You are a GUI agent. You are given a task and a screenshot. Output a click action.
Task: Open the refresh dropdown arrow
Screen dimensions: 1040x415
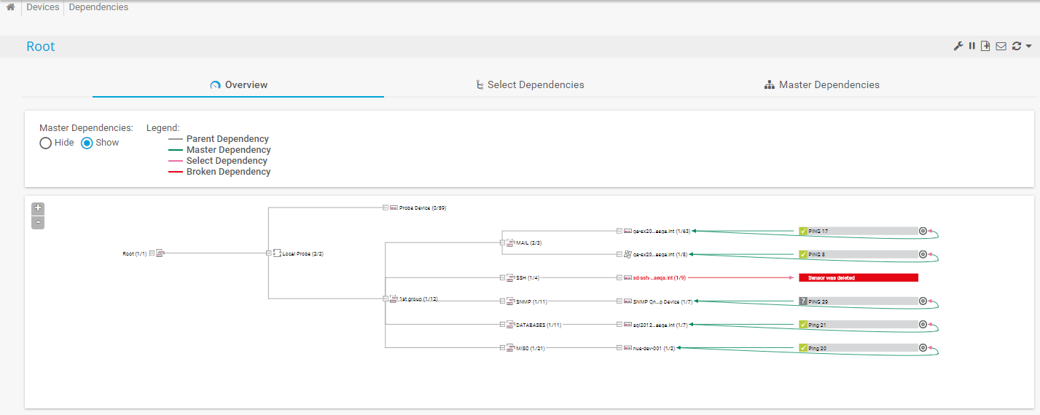(x=1028, y=47)
